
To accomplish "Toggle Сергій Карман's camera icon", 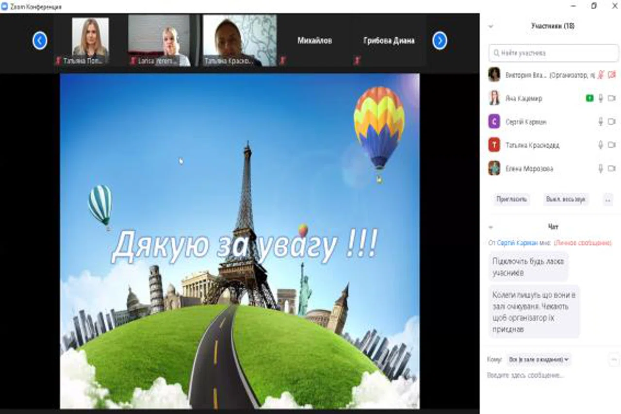I will (611, 122).
